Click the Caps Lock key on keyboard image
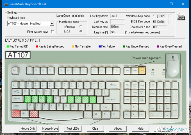The height and width of the screenshot is (135, 191). pyautogui.click(x=18, y=99)
